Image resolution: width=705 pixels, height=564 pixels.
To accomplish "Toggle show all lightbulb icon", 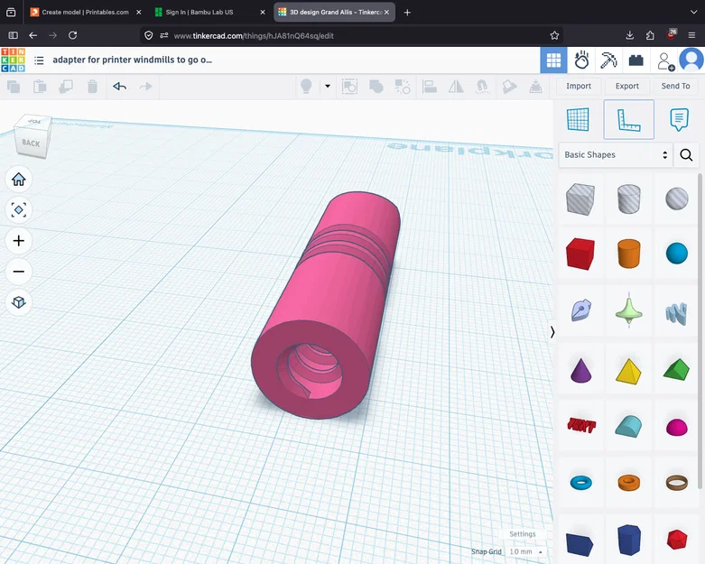I will coord(306,87).
